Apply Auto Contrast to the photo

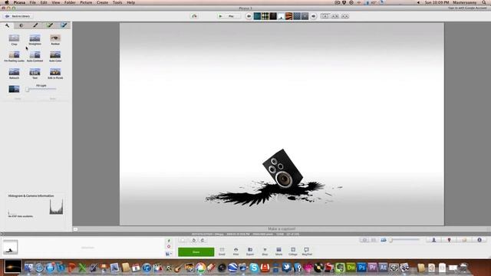tap(35, 57)
